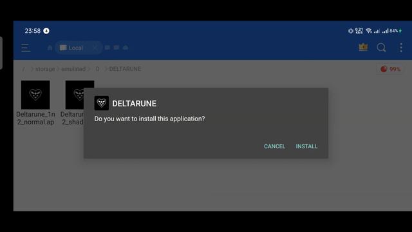Select the Deltarune_1n2_normal.ap file name
Screen dimensions: 412x232
[x=35, y=118]
